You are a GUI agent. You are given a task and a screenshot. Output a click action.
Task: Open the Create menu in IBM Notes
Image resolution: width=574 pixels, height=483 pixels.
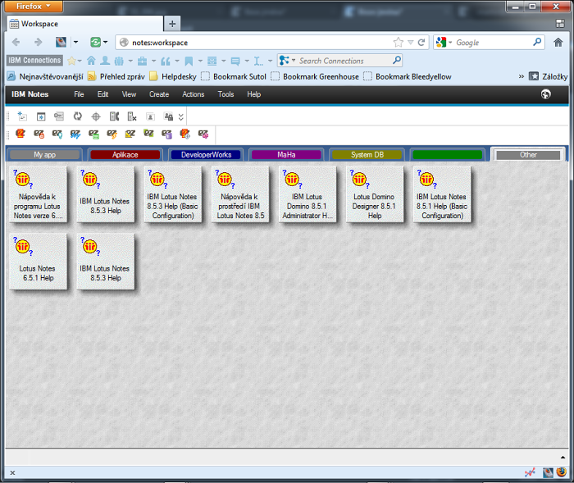[159, 94]
